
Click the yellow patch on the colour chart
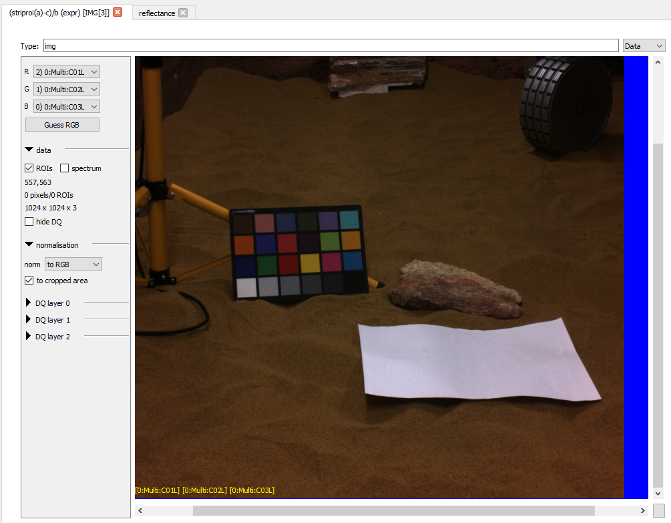(x=310, y=263)
